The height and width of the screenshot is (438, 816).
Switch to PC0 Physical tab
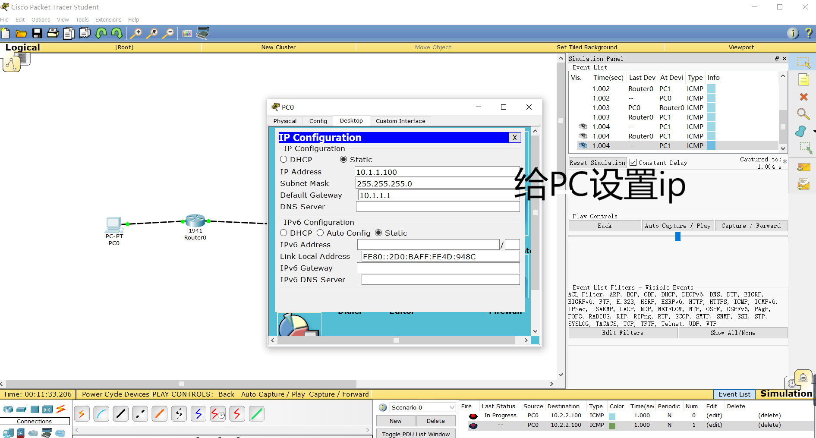pyautogui.click(x=285, y=121)
